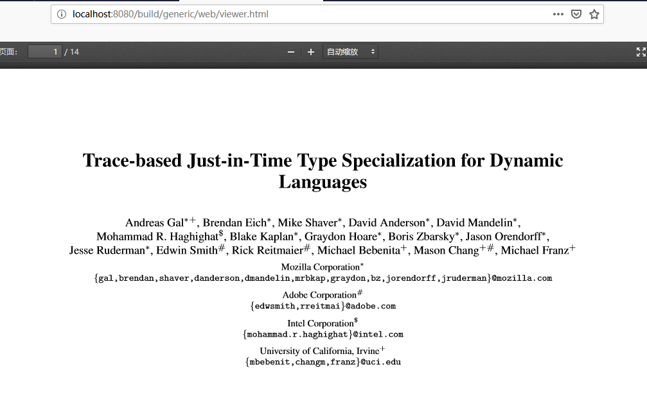
Task: Click the {mbebenit,changm,franz}@uci.edu line
Action: (x=323, y=362)
